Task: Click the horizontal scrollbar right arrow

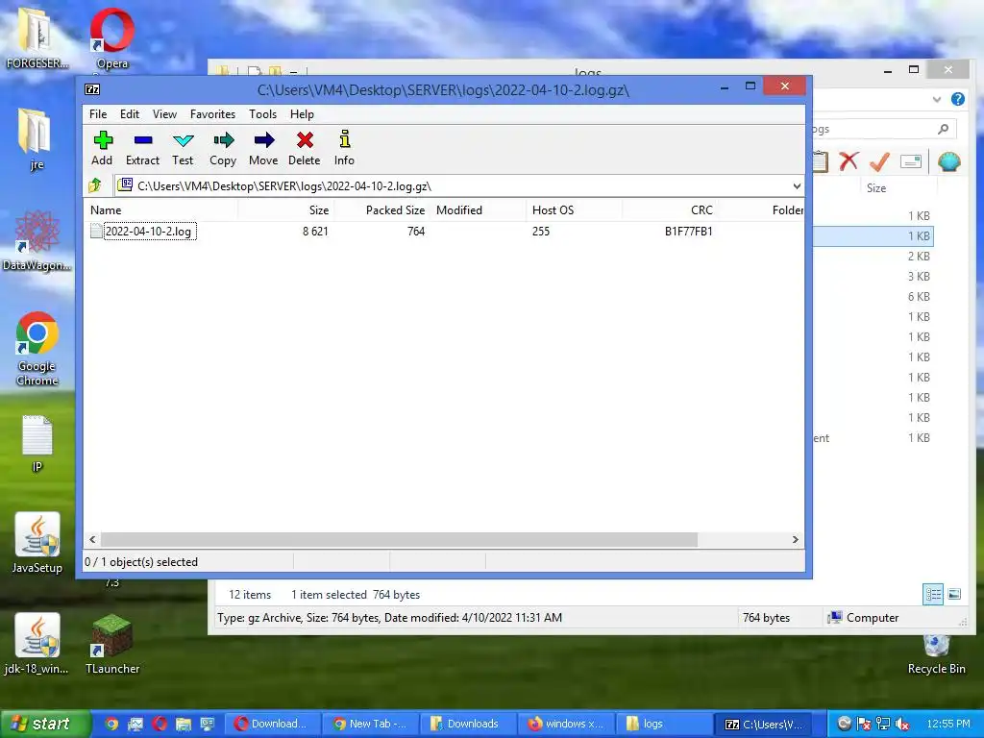Action: tap(795, 540)
